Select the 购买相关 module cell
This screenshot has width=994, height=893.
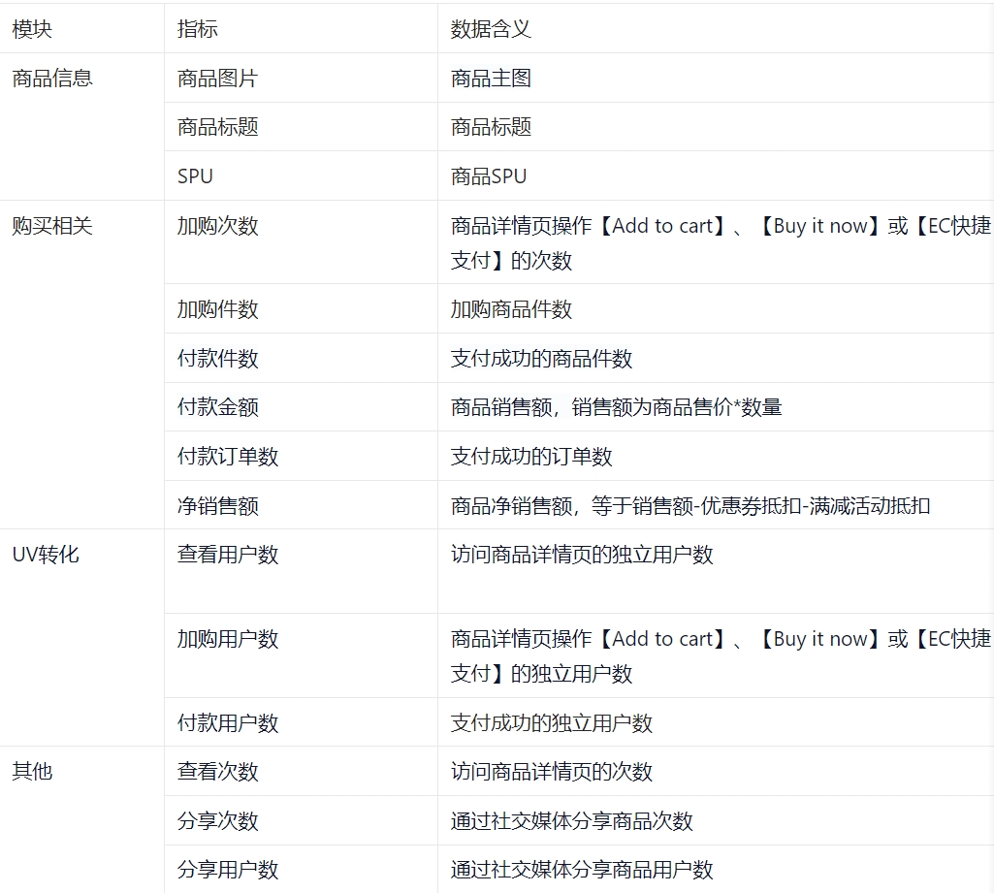52,226
